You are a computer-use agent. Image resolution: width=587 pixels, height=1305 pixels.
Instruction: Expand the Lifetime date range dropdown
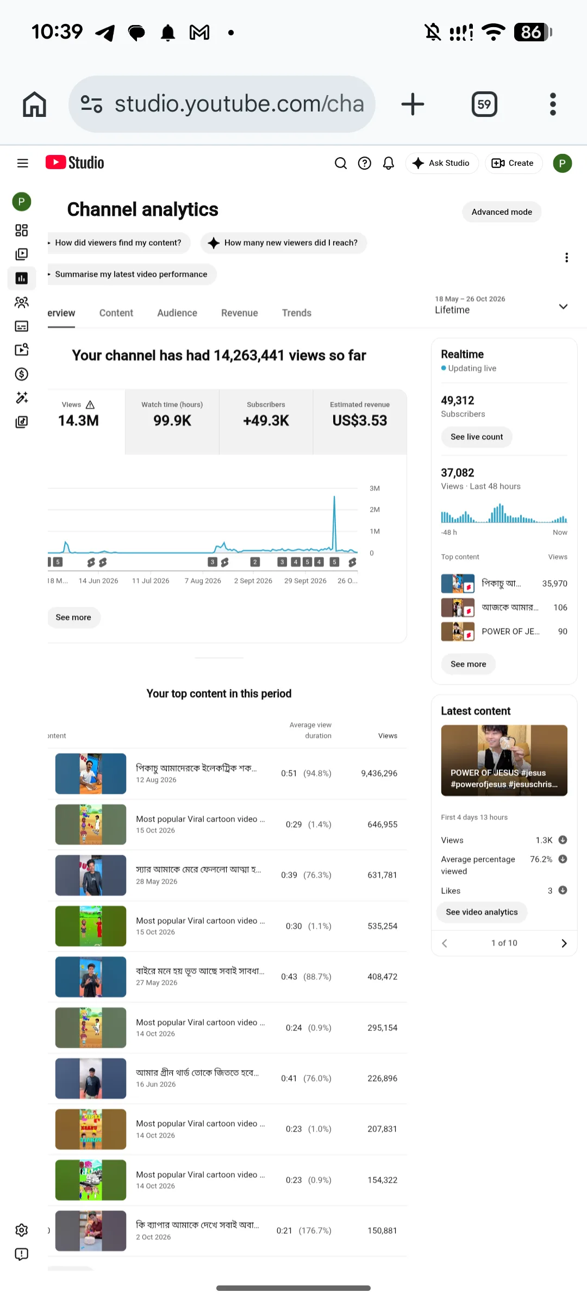501,306
